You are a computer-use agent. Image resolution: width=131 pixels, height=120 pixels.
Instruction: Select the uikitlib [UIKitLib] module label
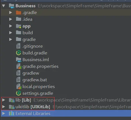(x=33, y=107)
